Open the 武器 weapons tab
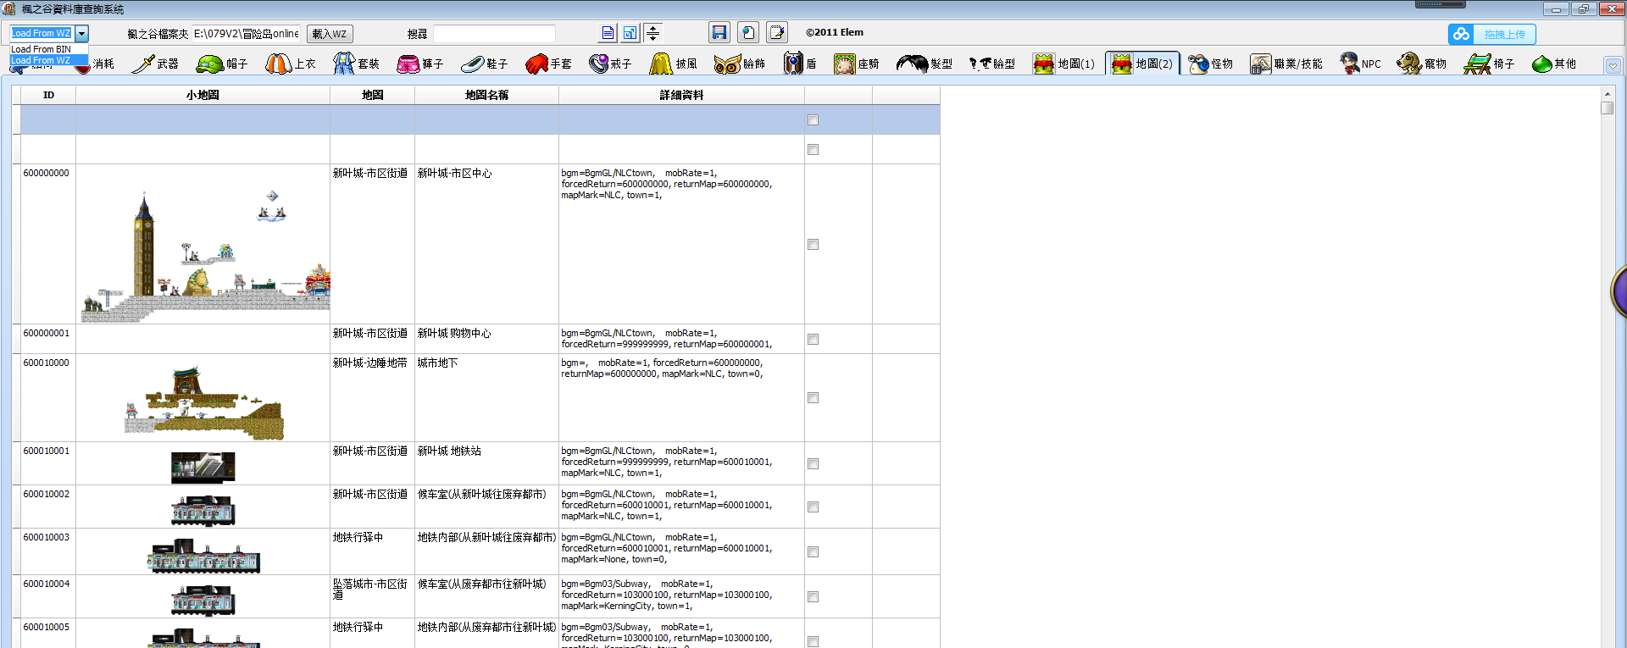The height and width of the screenshot is (648, 1627). 156,64
